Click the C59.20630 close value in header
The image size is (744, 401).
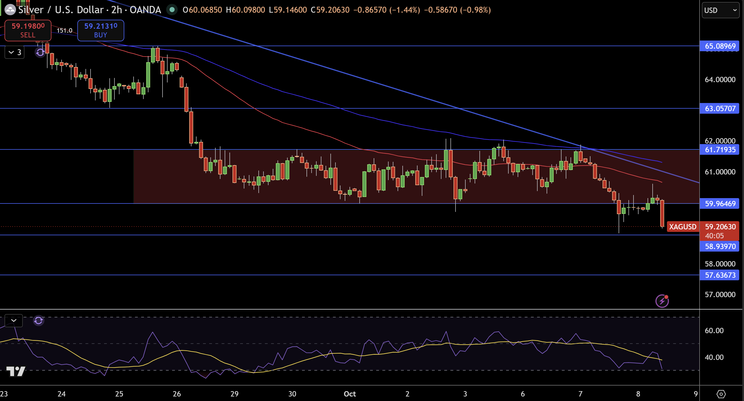click(330, 10)
